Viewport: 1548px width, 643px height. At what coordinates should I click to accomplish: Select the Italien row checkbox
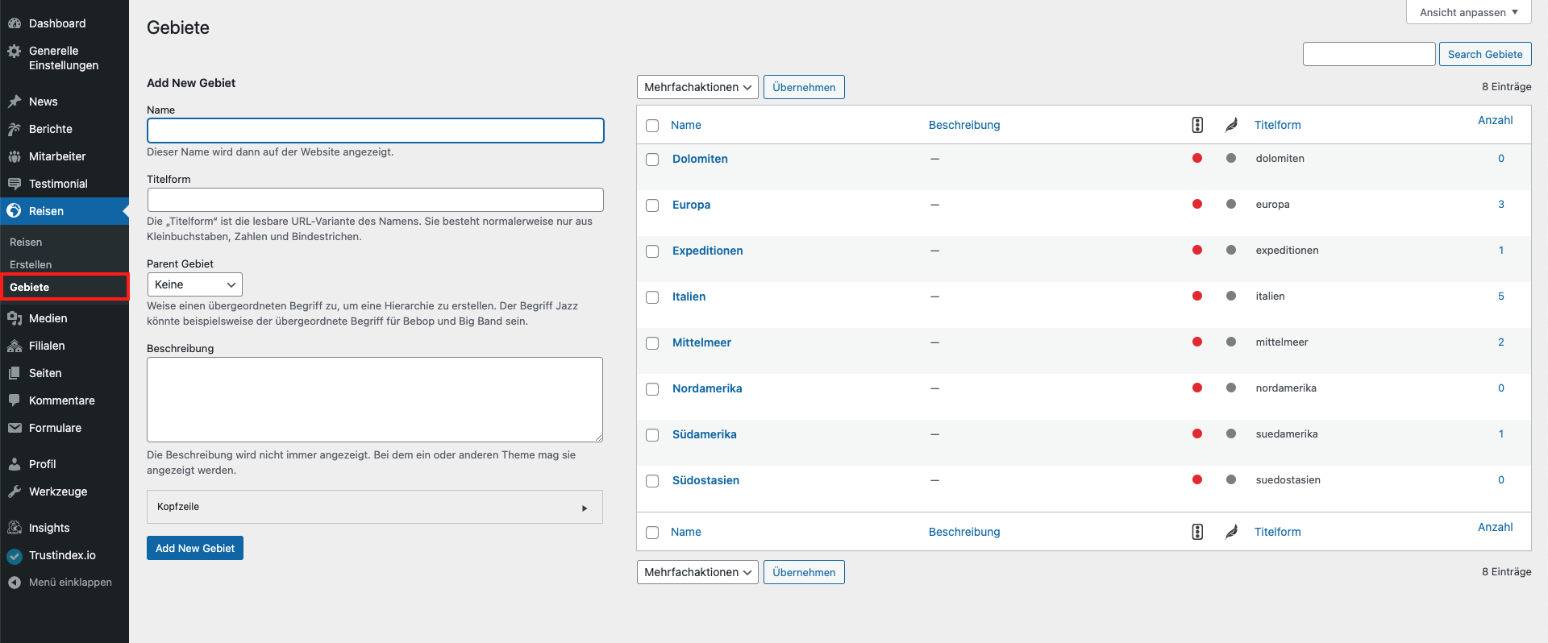[652, 297]
